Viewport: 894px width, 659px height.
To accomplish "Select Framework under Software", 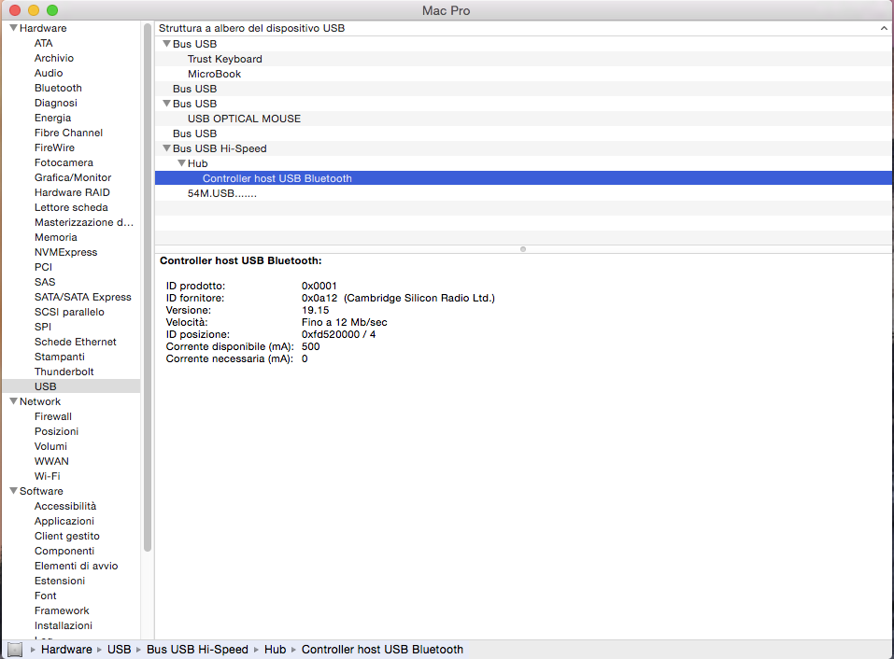I will [62, 610].
